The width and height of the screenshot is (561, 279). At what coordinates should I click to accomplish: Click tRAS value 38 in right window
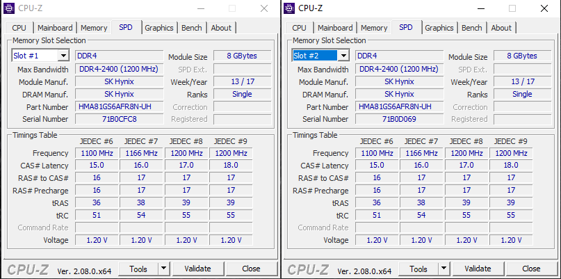[421, 202]
